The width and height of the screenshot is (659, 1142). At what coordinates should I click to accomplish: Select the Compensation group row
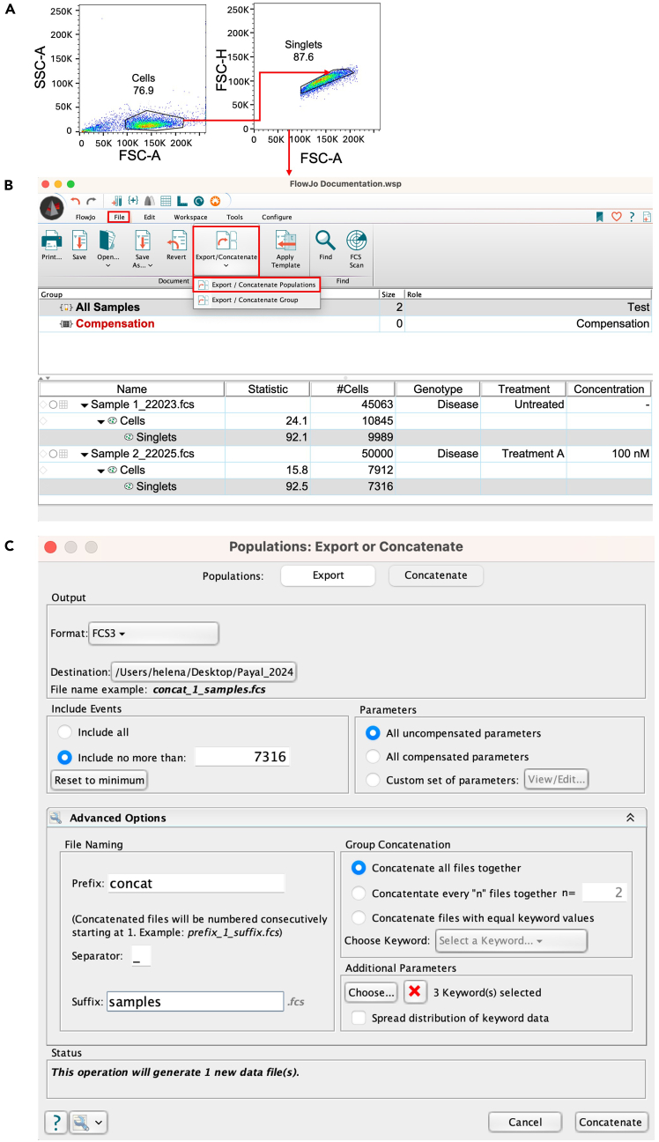tap(344, 323)
